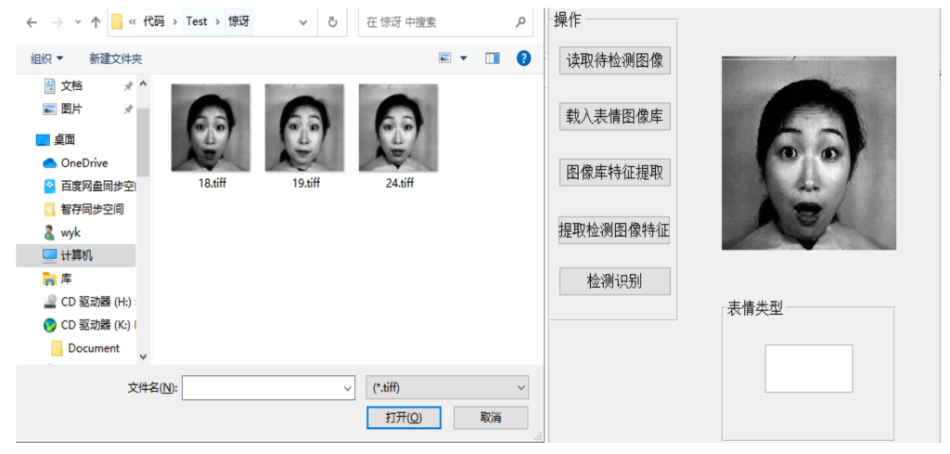Click 提取检测图像特征 button
This screenshot has height=454, width=950.
click(614, 230)
